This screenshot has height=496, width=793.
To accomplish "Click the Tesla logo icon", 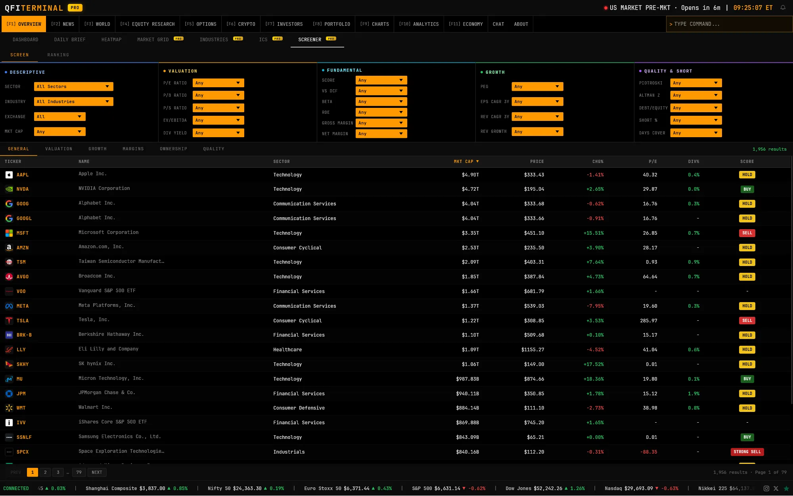I will click(x=9, y=321).
